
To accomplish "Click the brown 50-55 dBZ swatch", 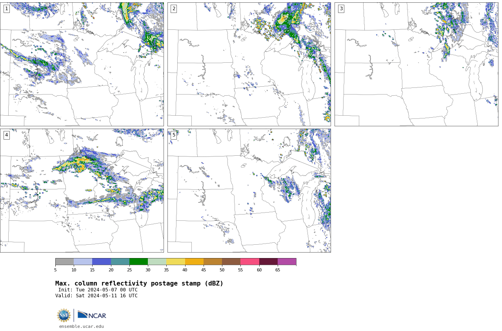I will coord(231,262).
